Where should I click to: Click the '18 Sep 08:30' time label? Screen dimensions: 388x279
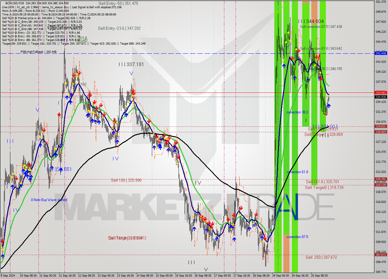click(262, 276)
